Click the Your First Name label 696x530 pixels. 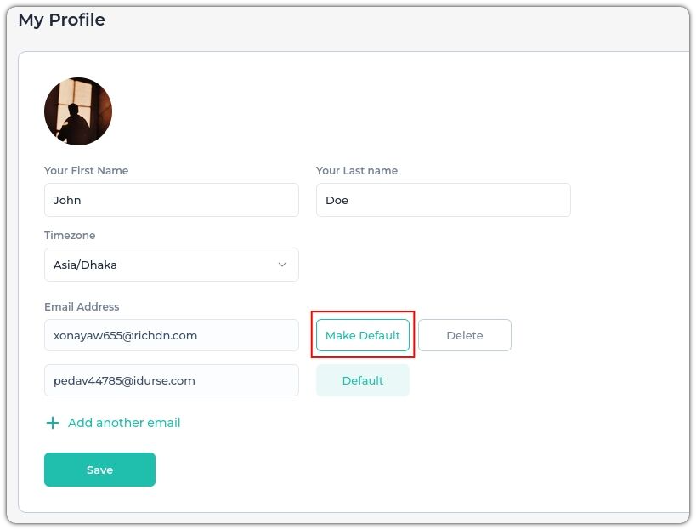pos(86,171)
